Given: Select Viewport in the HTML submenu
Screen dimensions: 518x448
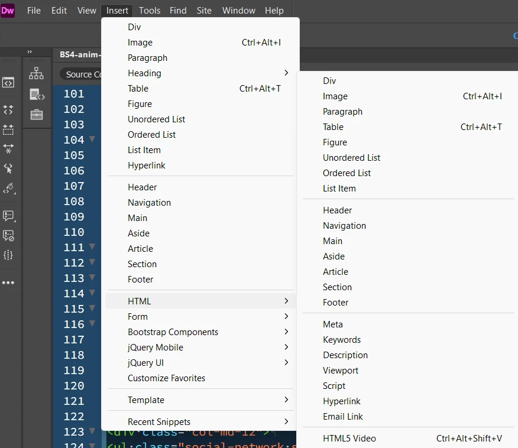Looking at the screenshot, I should [409, 371].
